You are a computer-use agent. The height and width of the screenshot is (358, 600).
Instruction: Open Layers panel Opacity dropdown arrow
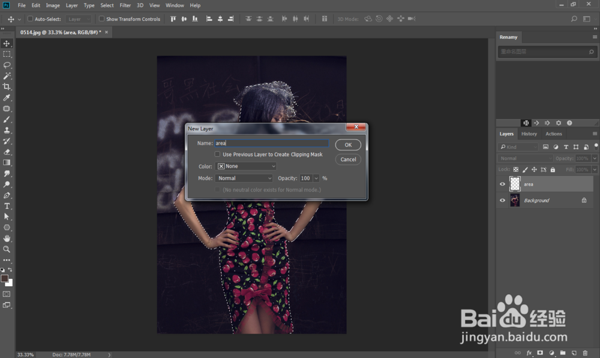[x=595, y=159]
